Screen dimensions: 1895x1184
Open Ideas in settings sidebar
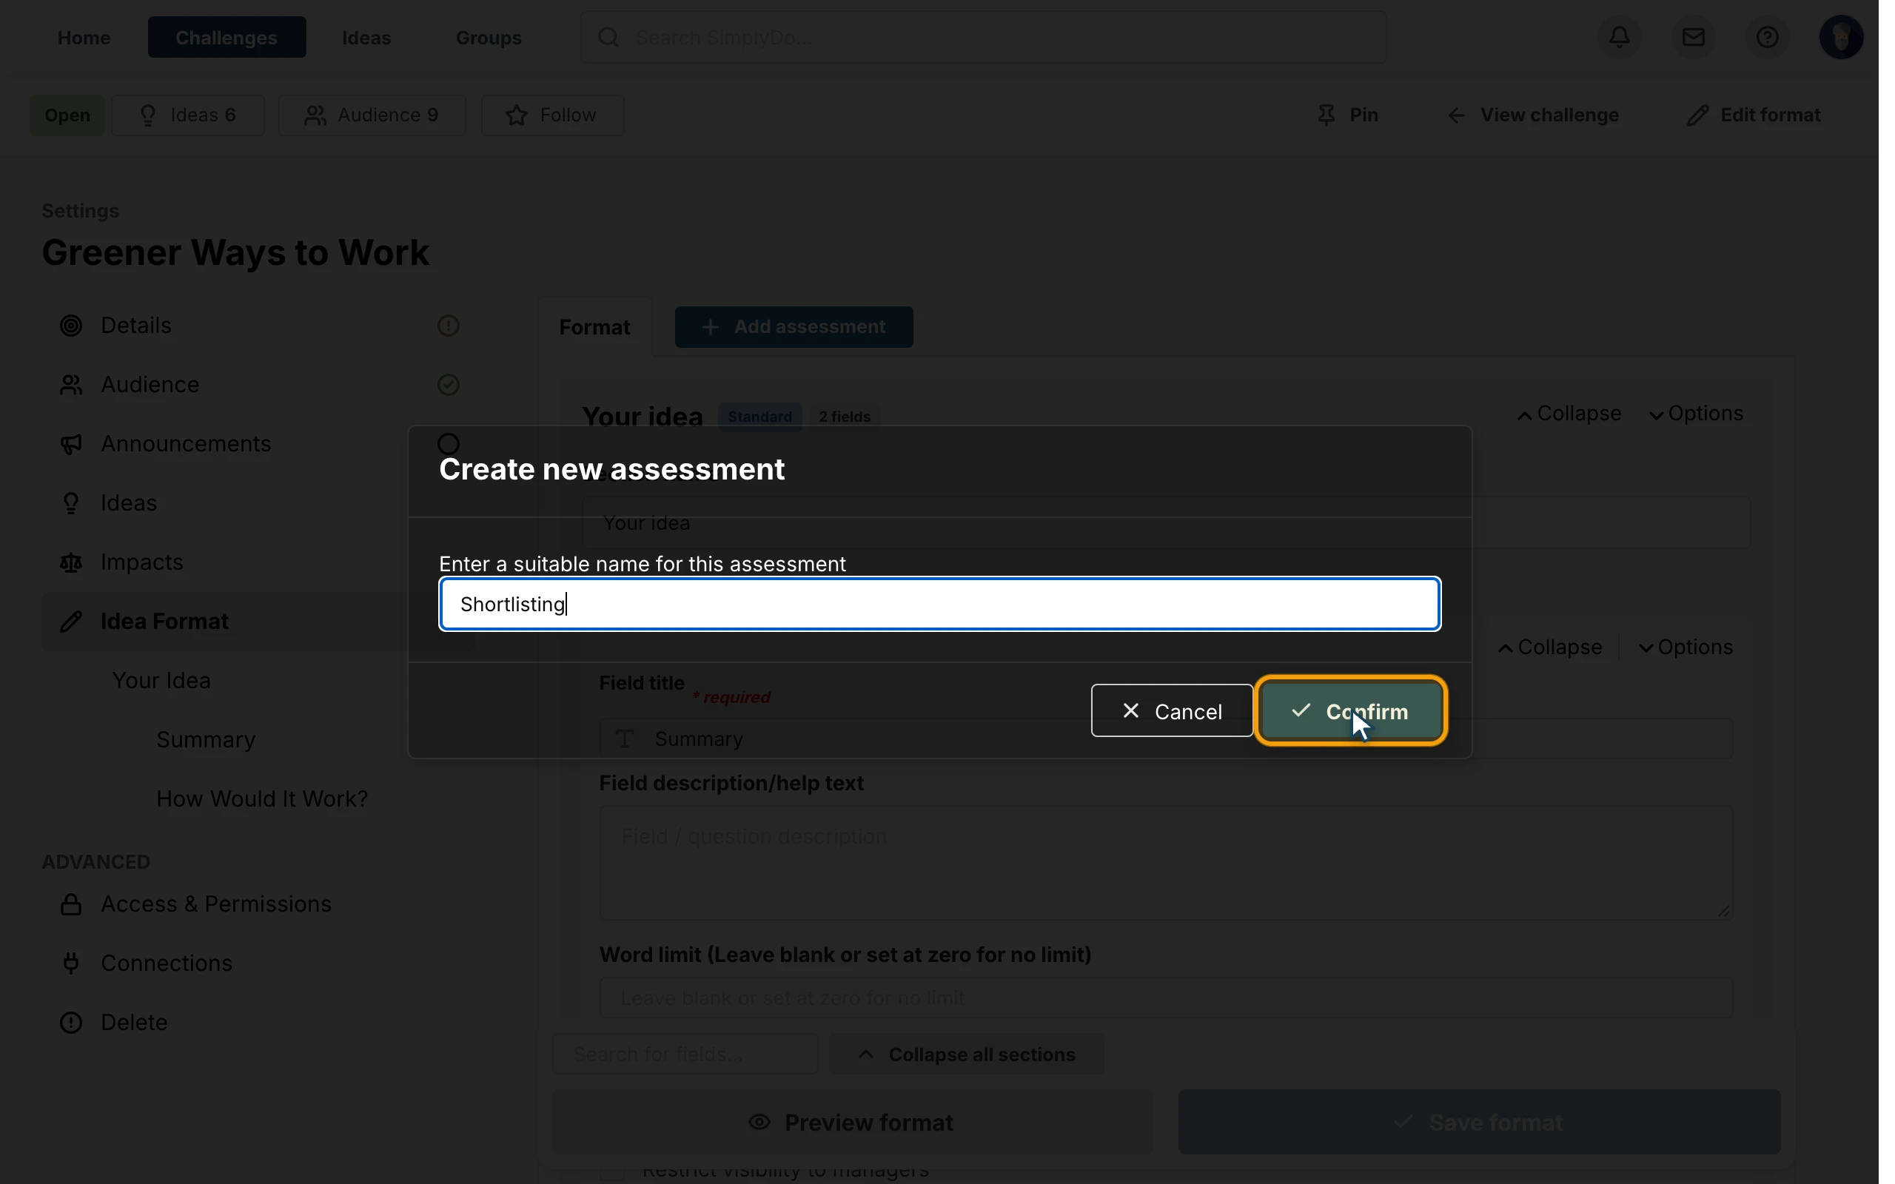click(x=258, y=502)
